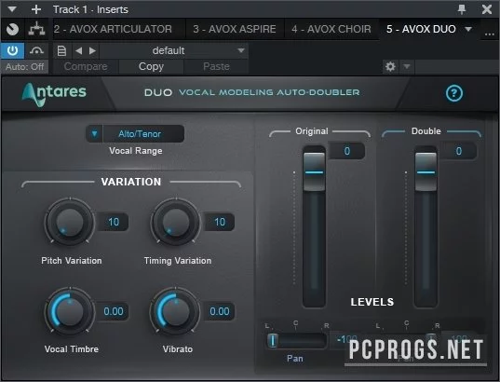Switch to the 2 - AVOX ARTICULATOR tab

click(113, 29)
